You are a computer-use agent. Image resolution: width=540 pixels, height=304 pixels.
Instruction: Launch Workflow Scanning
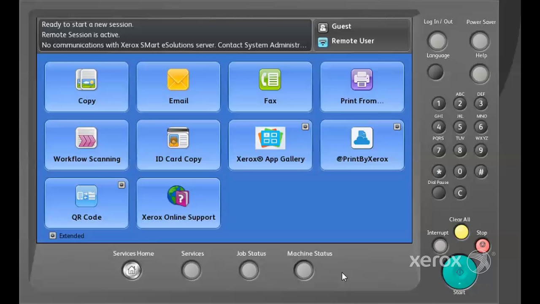click(86, 145)
